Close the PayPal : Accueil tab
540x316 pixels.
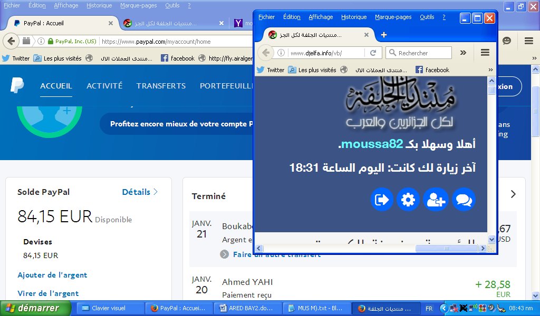pyautogui.click(x=111, y=23)
